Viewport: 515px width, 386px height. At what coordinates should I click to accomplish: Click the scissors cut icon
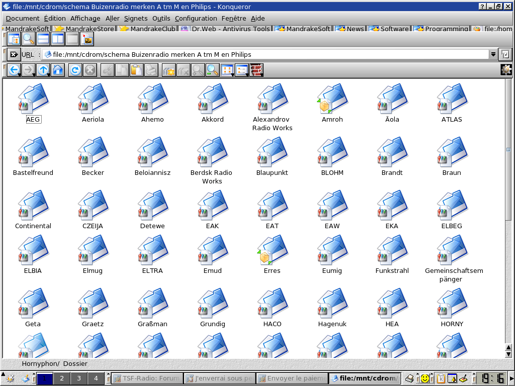point(108,70)
